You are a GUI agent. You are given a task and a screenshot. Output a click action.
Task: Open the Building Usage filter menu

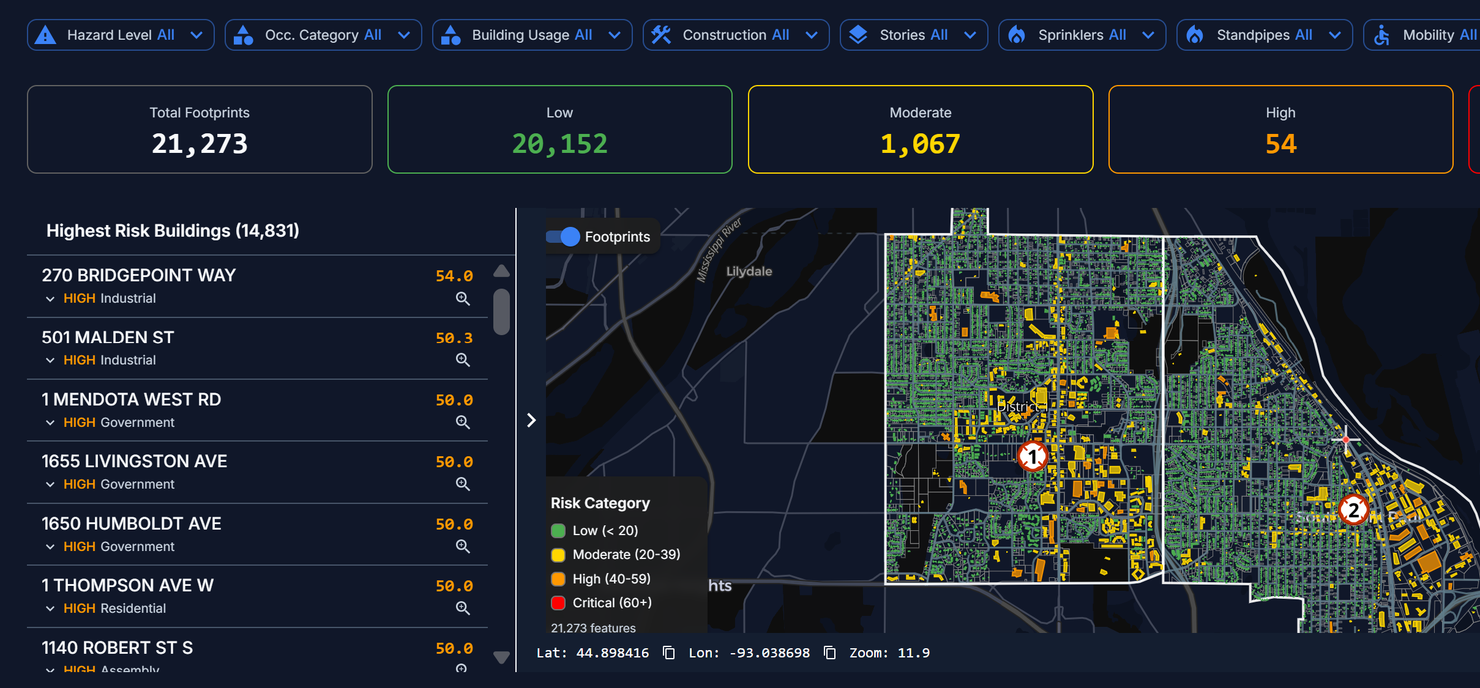531,35
